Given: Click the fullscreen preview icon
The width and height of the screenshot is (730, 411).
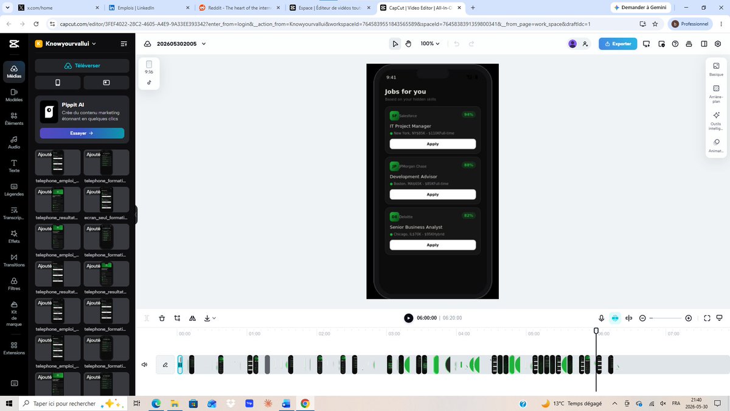Looking at the screenshot, I should (x=707, y=318).
